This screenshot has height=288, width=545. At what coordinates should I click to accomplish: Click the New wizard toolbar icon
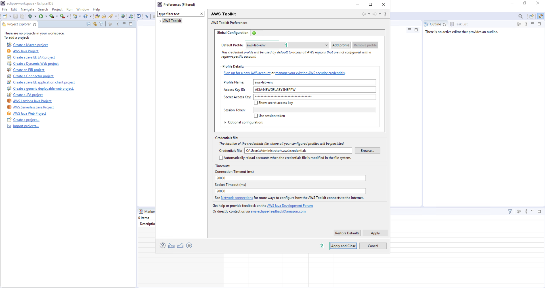(x=5, y=16)
